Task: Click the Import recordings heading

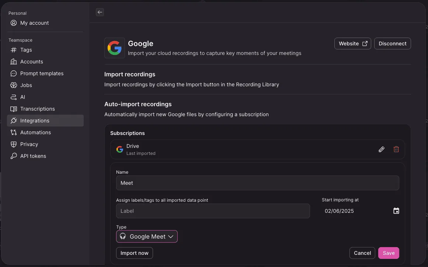Action: pyautogui.click(x=130, y=74)
